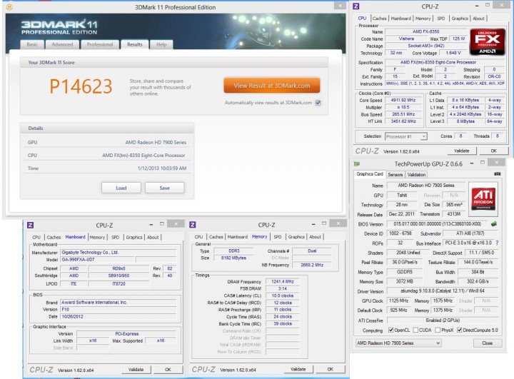Image resolution: width=514 pixels, height=379 pixels.
Task: Switch to the Basic tab in 3DMark
Action: click(32, 44)
